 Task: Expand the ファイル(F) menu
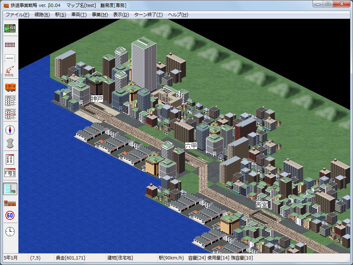coord(17,15)
